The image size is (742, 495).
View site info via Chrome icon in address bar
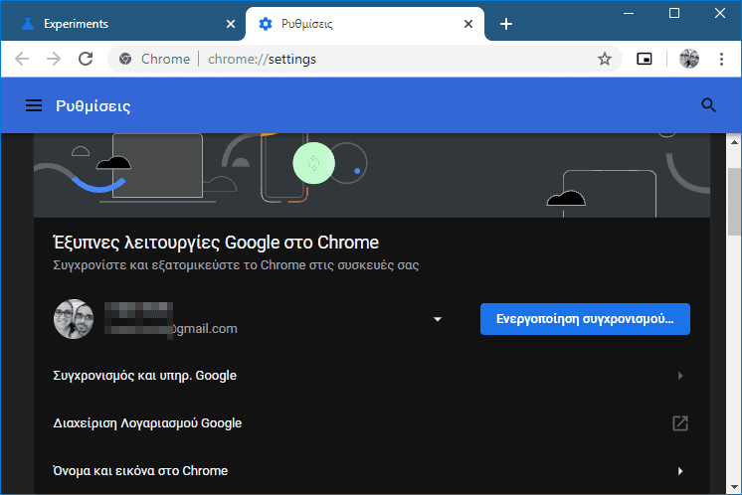coord(125,59)
